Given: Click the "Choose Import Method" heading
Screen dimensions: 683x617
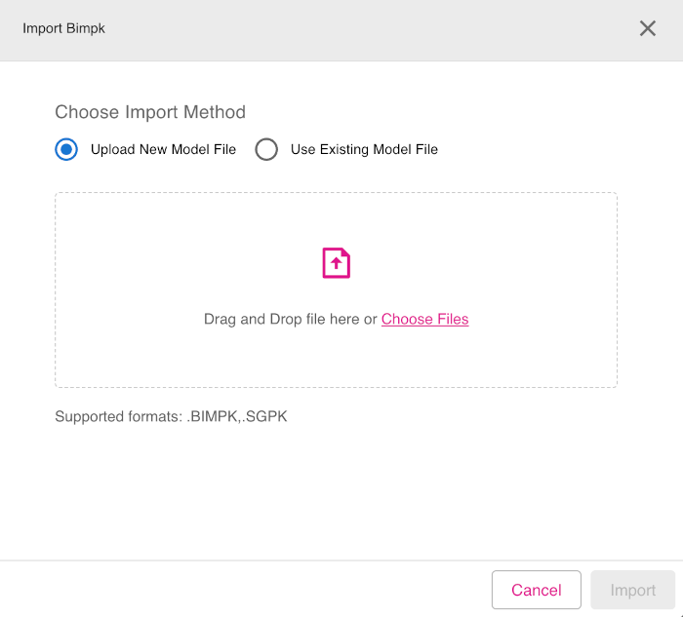Looking at the screenshot, I should pyautogui.click(x=150, y=112).
